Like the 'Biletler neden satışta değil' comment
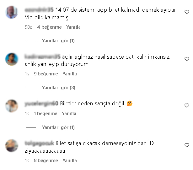The width and height of the screenshot is (193, 170). coord(187,105)
